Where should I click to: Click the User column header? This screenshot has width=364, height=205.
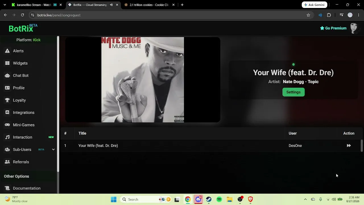(x=293, y=133)
